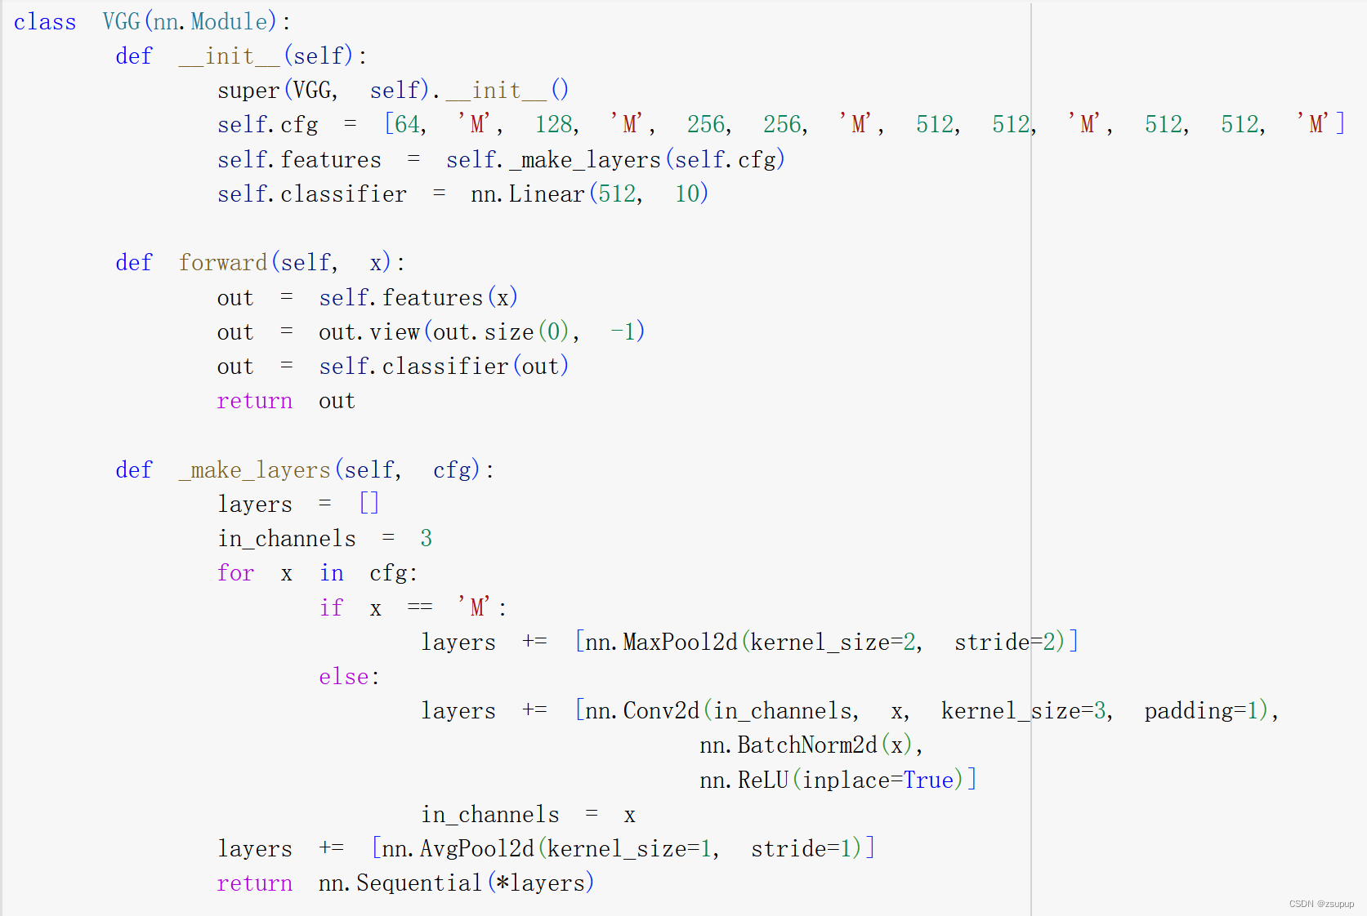This screenshot has height=916, width=1367.
Task: Click the 'else:' keyword
Action: click(349, 677)
